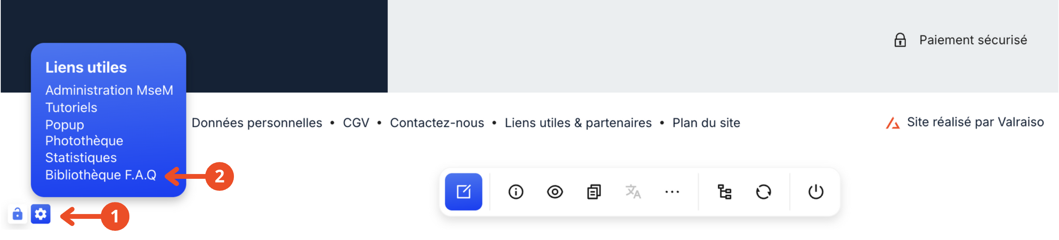Open Statistiques from the popup menu
Screen dimensions: 1059x240
81,158
